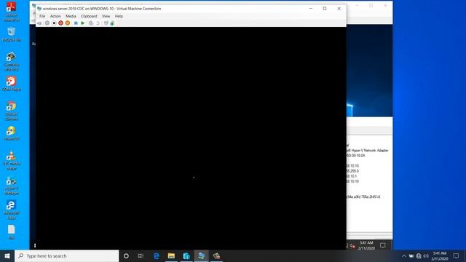The height and width of the screenshot is (262, 466).
Task: Open the Action menu
Action: (55, 16)
